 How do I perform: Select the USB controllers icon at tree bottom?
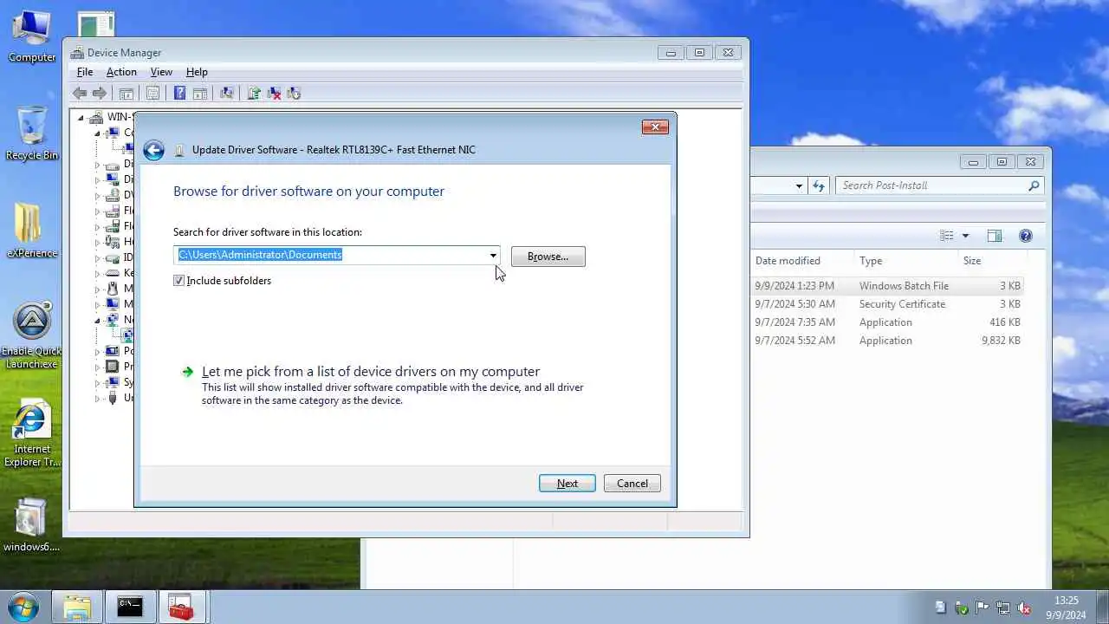point(112,398)
